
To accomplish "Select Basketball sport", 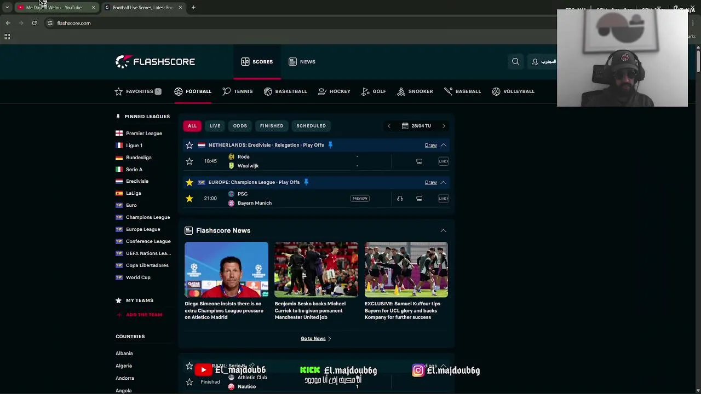I will pos(285,91).
